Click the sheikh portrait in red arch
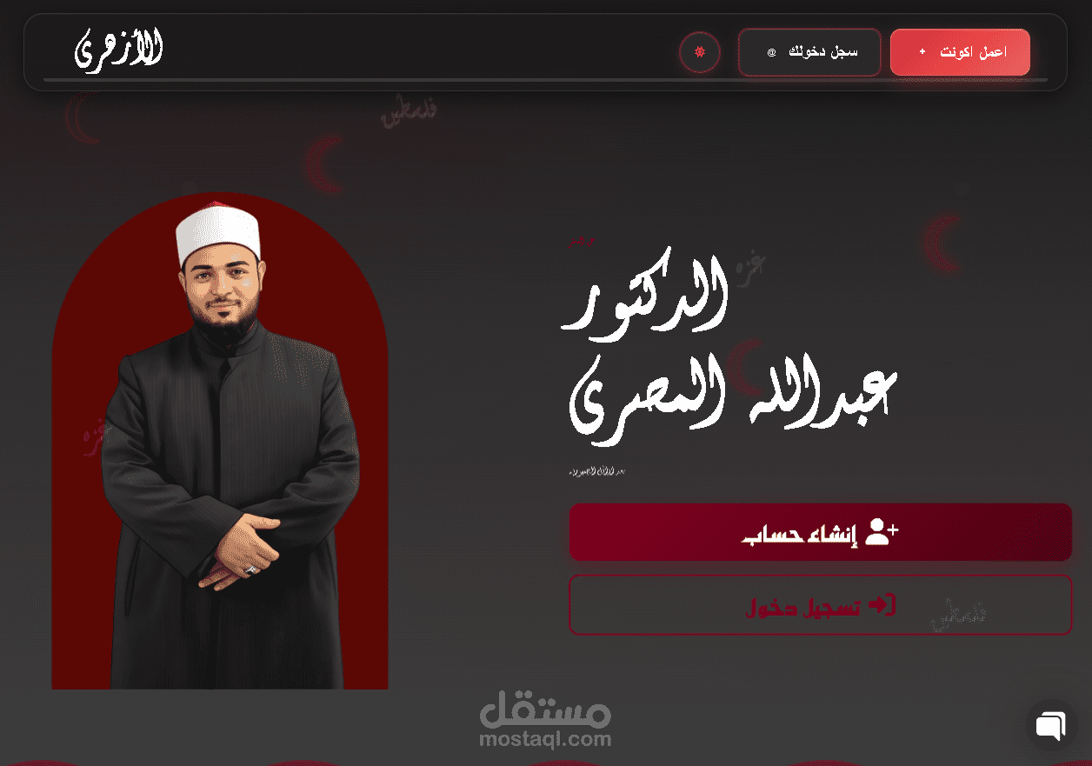This screenshot has width=1092, height=766. 220,441
